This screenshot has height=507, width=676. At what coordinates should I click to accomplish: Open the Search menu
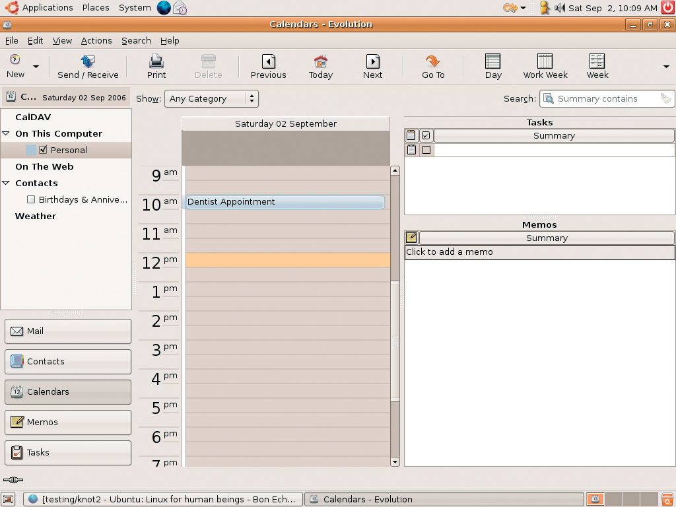[x=136, y=40]
